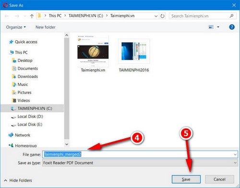Select This PC in the sidebar

coord(18,52)
